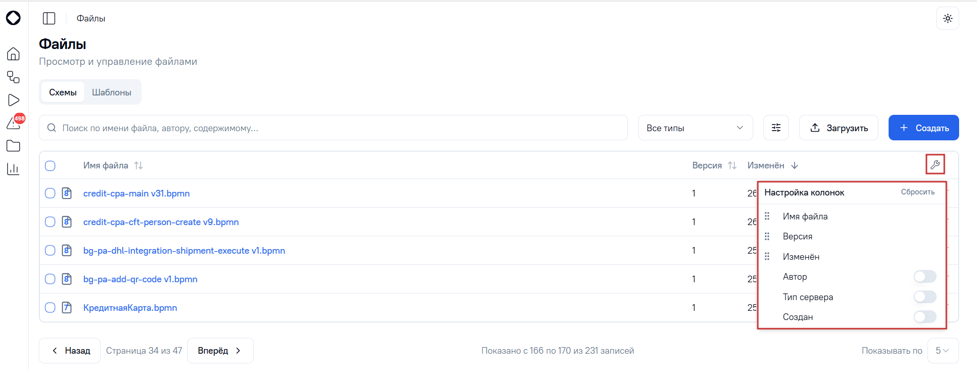Collapse the sidebar panel icon
Viewport: 977px width, 369px height.
click(x=49, y=18)
